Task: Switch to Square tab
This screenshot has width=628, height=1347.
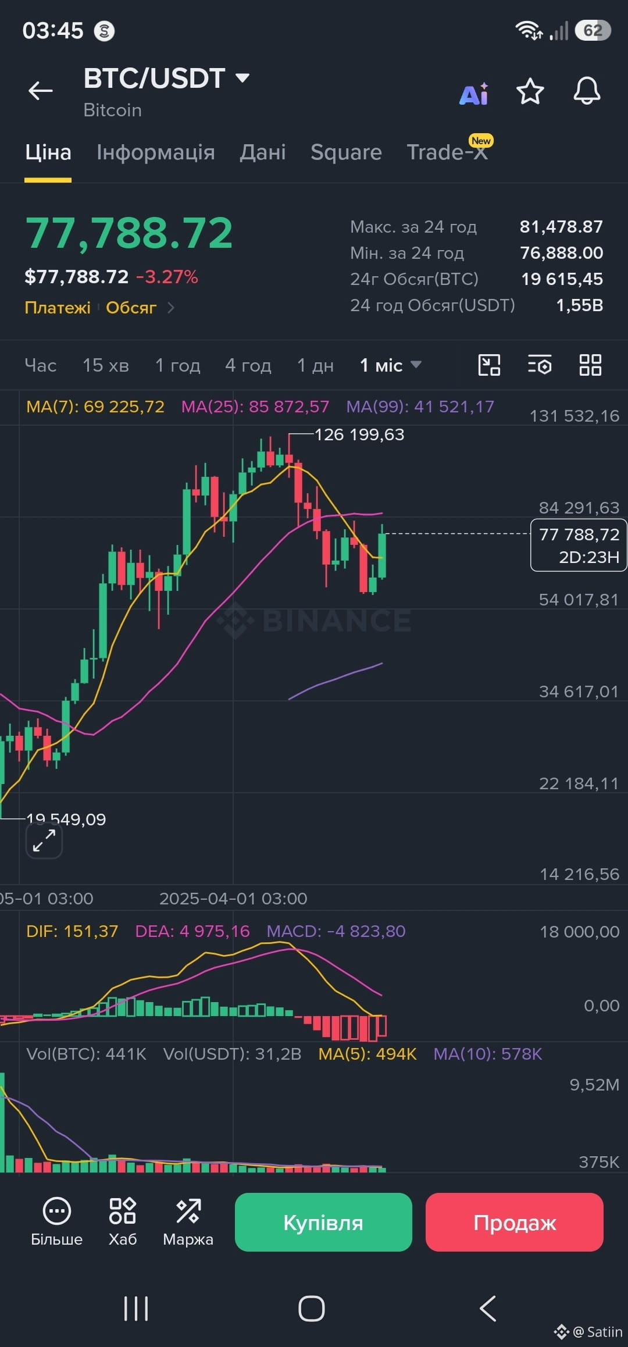Action: tap(346, 152)
